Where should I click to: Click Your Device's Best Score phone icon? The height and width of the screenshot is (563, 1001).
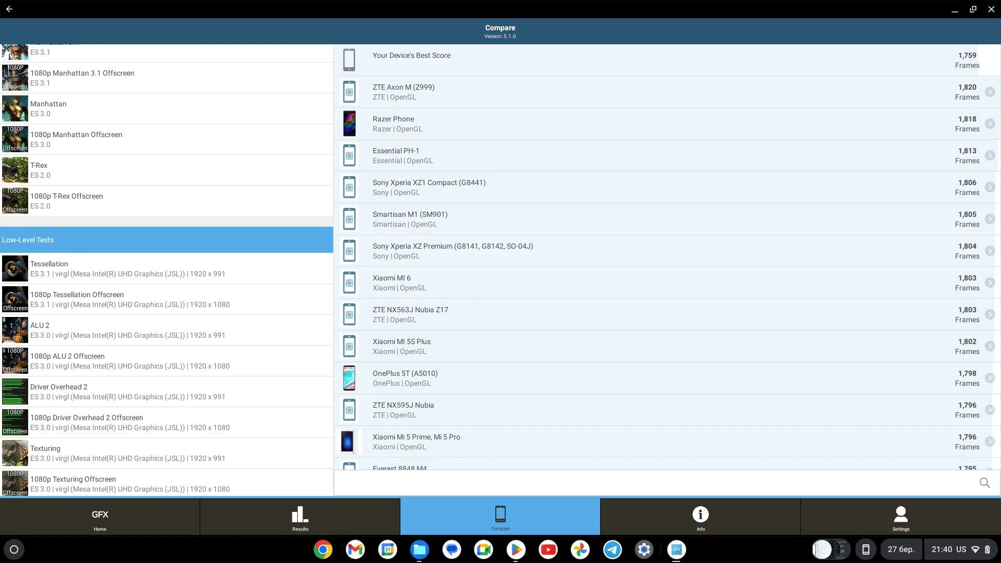point(349,60)
